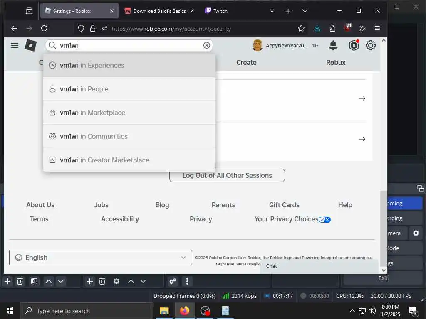The image size is (426, 319).
Task: Bookmark this page with the star icon
Action: click(301, 29)
